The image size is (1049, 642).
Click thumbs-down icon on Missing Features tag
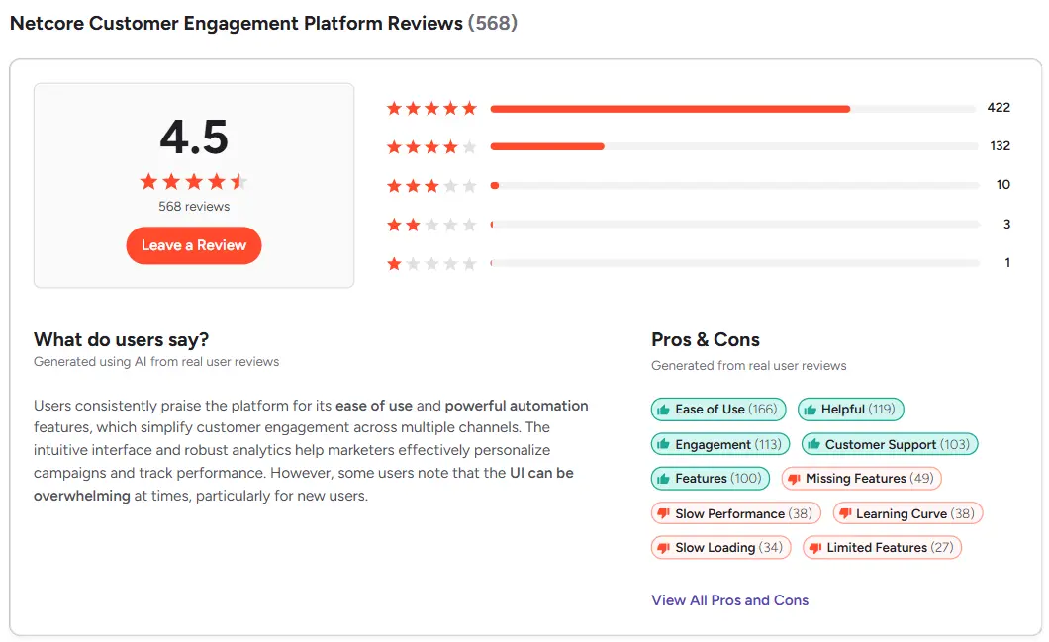794,479
